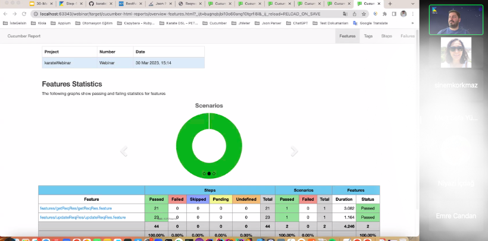The height and width of the screenshot is (241, 488).
Task: Select the last carousel indicator dot
Action: (214, 173)
